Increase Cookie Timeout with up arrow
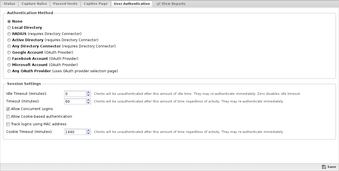 88,130
